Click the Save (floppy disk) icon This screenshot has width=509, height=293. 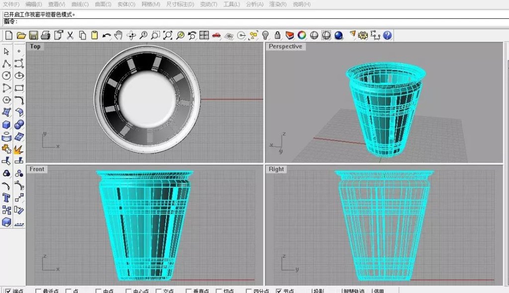point(33,35)
